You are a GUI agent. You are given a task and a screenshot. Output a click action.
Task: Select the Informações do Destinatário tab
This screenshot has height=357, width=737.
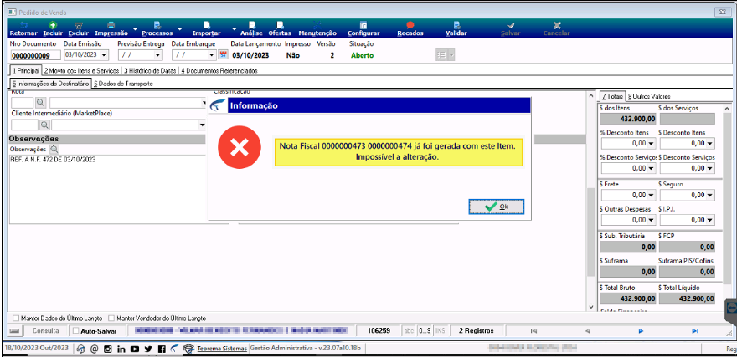point(50,84)
